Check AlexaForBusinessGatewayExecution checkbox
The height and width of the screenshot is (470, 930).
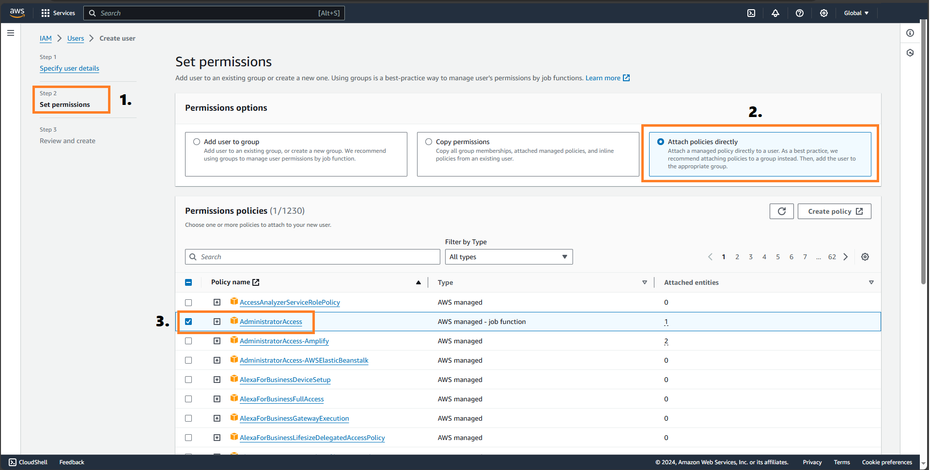point(188,418)
